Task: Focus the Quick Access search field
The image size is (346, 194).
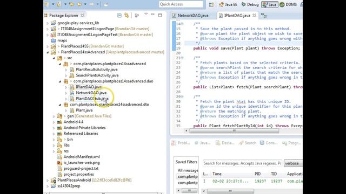Action: pos(181,4)
